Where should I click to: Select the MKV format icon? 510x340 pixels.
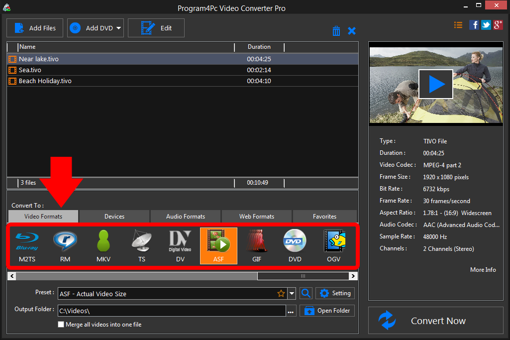[103, 245]
